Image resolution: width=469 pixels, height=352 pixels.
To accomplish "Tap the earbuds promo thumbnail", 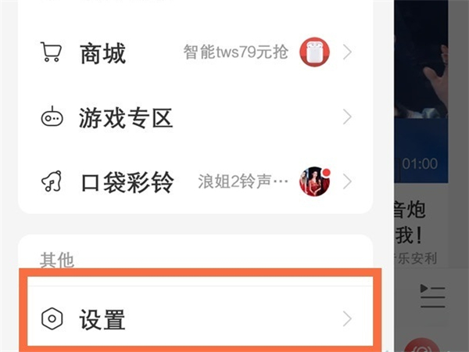I will [314, 52].
